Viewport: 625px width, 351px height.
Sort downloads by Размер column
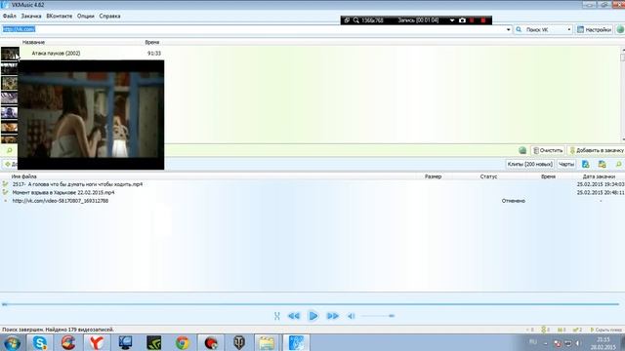pyautogui.click(x=433, y=176)
